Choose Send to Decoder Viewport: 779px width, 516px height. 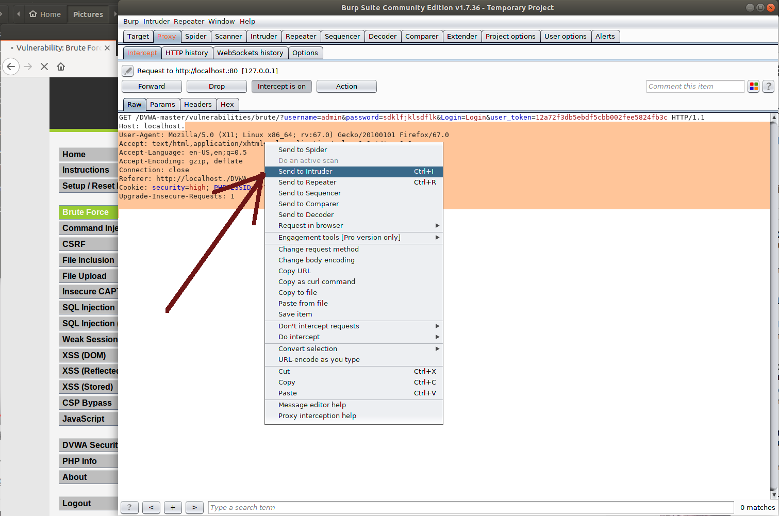coord(354,215)
